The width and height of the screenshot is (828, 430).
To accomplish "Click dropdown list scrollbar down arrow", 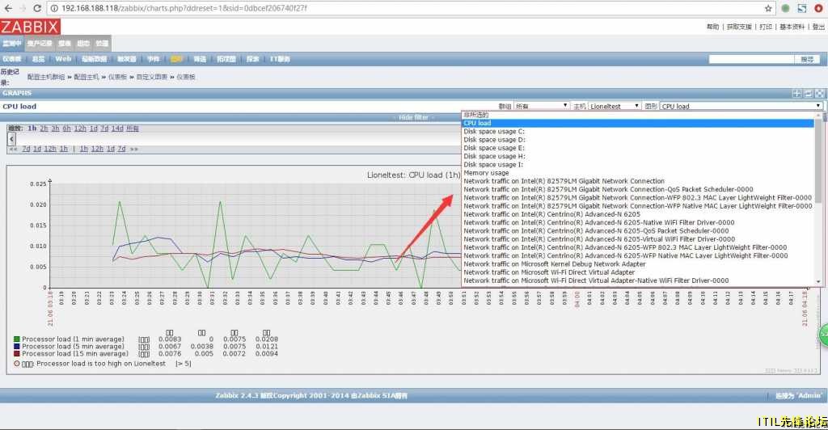I will click(818, 282).
